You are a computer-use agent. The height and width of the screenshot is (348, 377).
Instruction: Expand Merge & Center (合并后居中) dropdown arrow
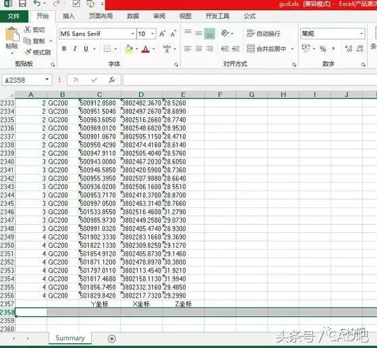[x=293, y=49]
